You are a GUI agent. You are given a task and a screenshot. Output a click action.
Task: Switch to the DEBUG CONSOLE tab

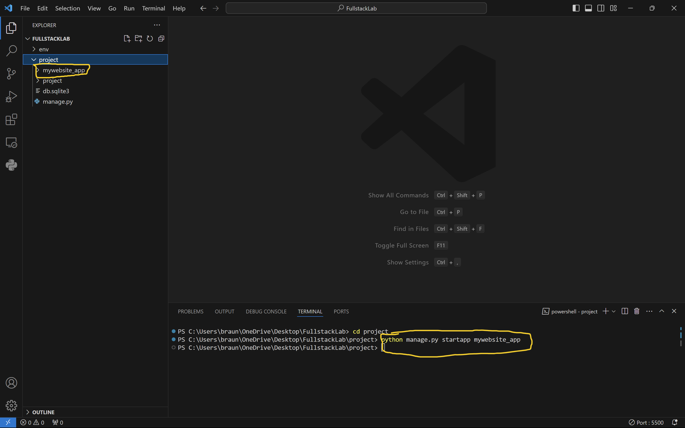tap(266, 312)
